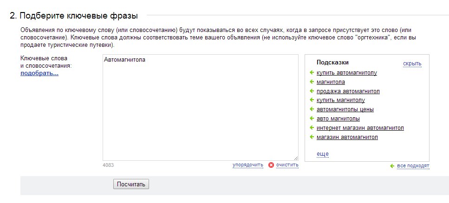This screenshot has width=449, height=203.
Task: Select 'все подходят' link
Action: pos(413,166)
